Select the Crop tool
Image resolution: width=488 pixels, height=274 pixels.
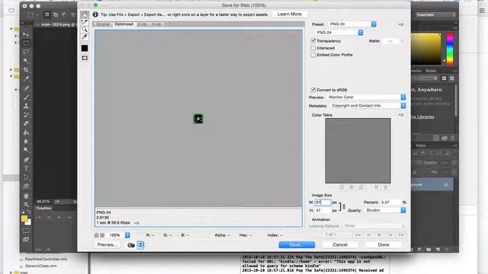tap(26, 70)
